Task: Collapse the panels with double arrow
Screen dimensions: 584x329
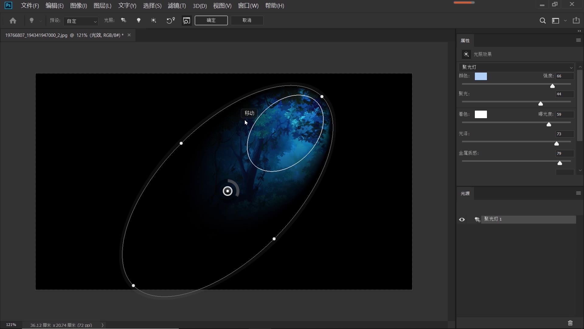Action: [x=579, y=31]
